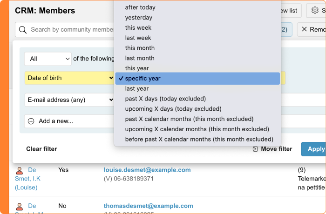326x214 pixels.
Task: Focus the community member search field
Action: click(70, 30)
